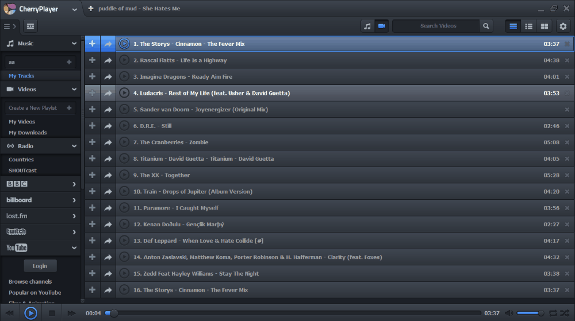This screenshot has width=575, height=321.
Task: Click the YouTube Login button
Action: pyautogui.click(x=40, y=266)
